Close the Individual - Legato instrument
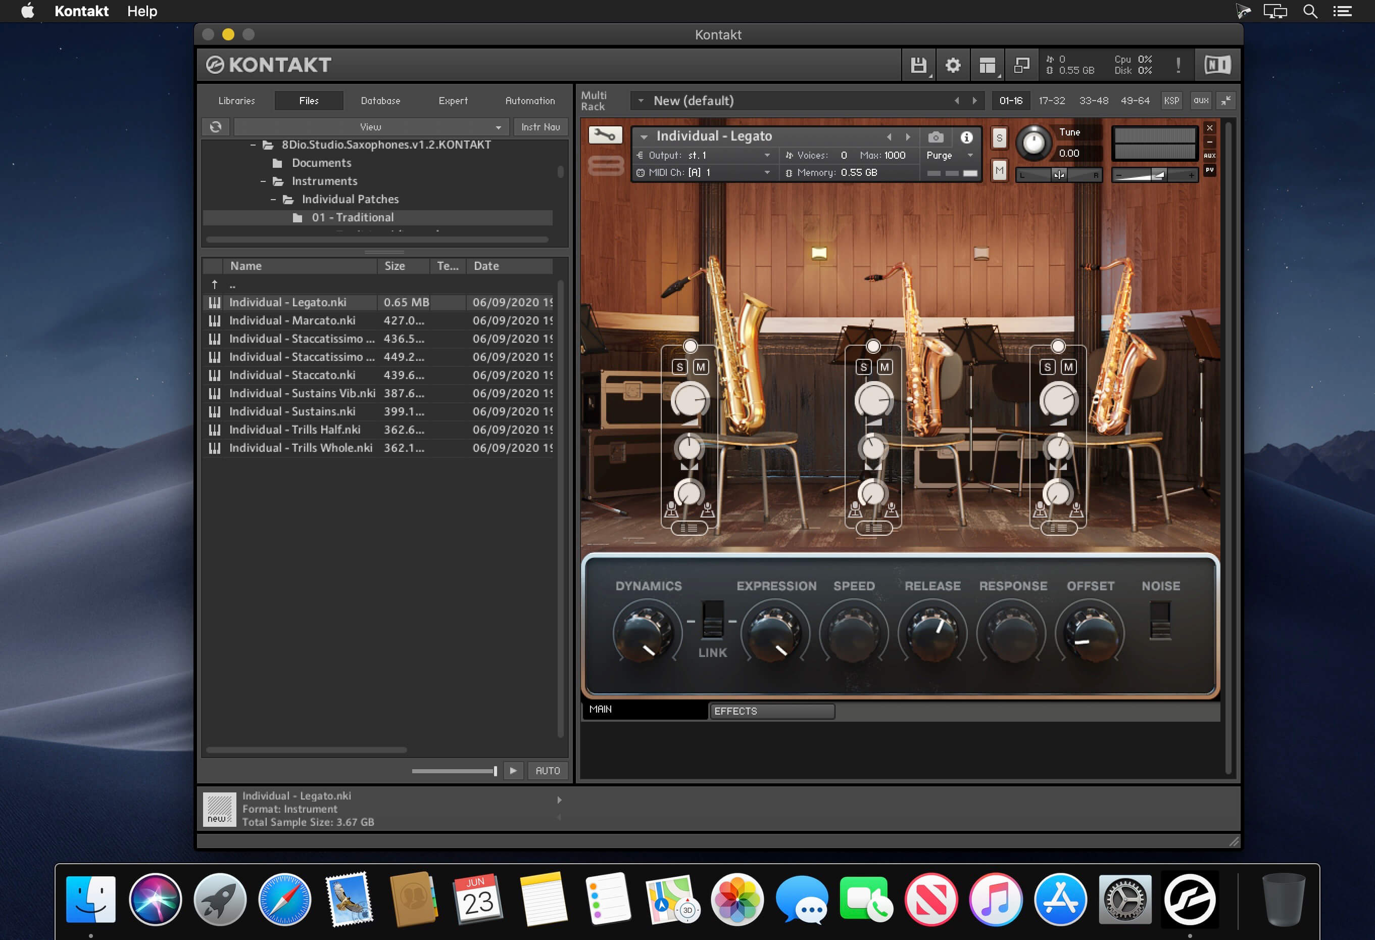 point(1210,128)
